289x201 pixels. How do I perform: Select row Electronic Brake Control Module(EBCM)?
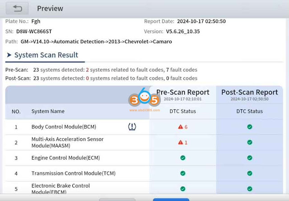click(x=144, y=188)
